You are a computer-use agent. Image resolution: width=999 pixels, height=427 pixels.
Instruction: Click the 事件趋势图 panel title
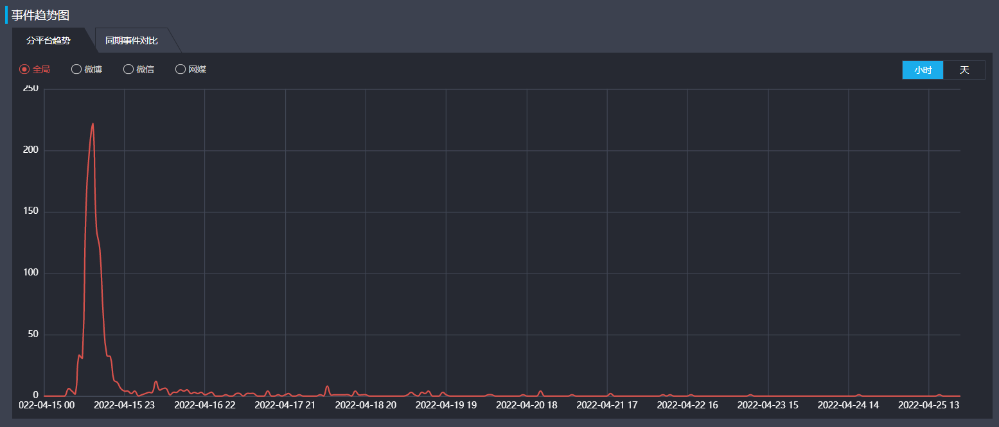(x=40, y=15)
